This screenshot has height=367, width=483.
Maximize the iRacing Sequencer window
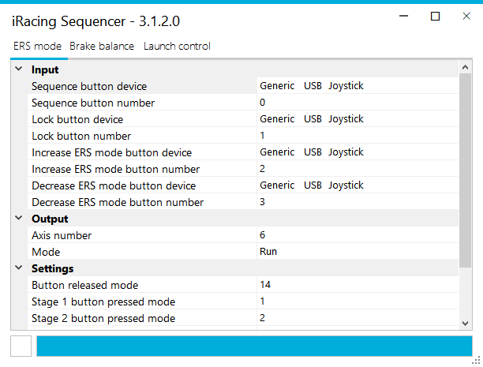click(435, 16)
